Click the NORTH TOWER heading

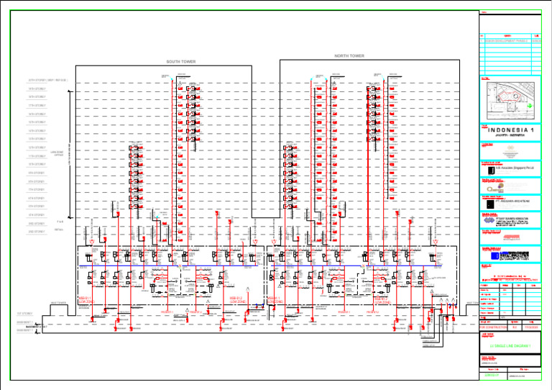349,56
